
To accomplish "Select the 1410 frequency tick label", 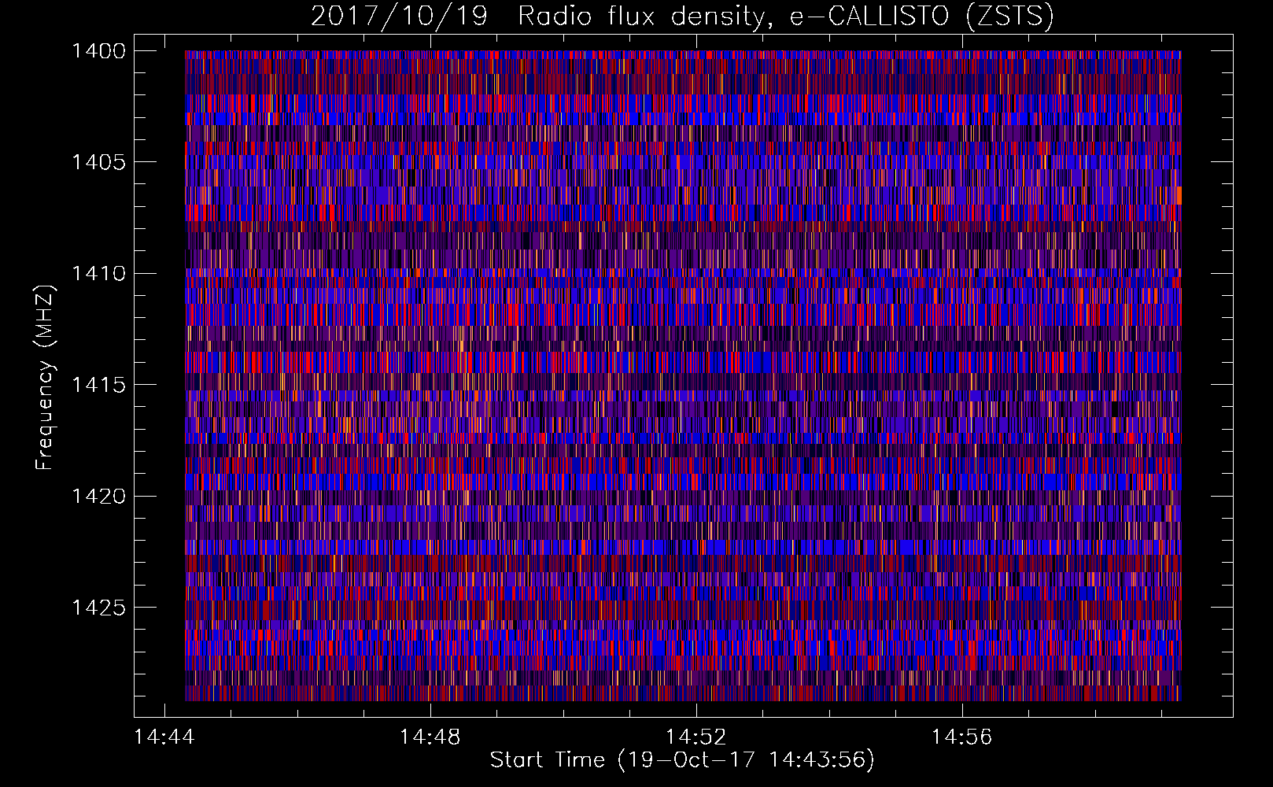I will pos(98,274).
